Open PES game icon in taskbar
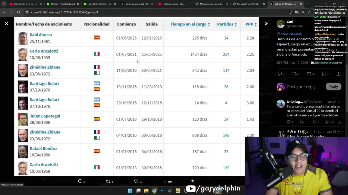This screenshot has width=348, height=195. tap(178, 191)
